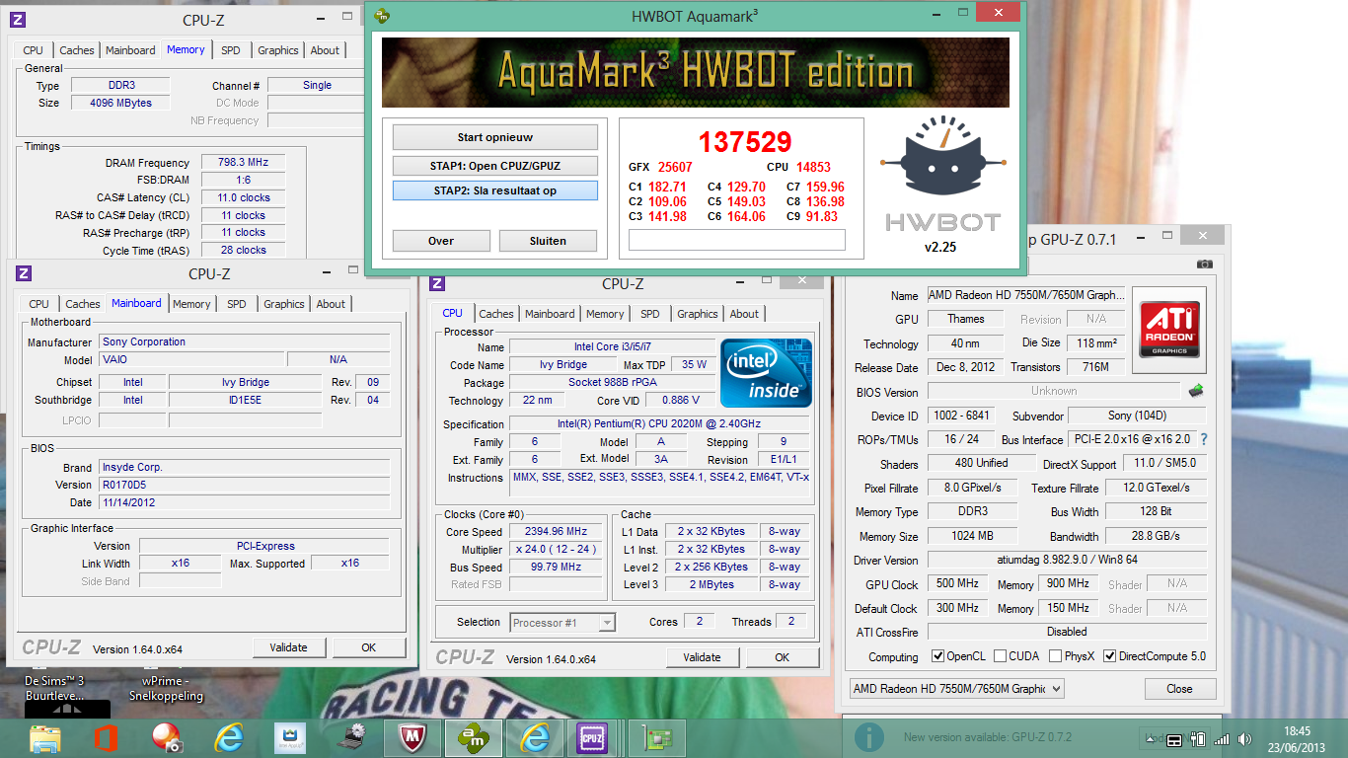The width and height of the screenshot is (1348, 758).
Task: Open Graphics tab in CPU-Z Mainboard window
Action: [284, 304]
